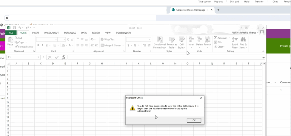Select column D header
The image size is (291, 136).
click(53, 63)
